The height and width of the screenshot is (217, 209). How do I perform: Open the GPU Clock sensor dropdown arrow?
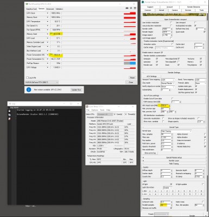[x=48, y=13]
